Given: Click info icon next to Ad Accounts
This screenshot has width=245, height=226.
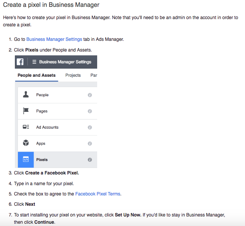Looking at the screenshot, I should coord(90,127).
